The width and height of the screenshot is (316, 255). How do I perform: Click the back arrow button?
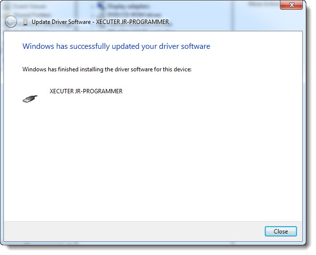pyautogui.click(x=11, y=22)
